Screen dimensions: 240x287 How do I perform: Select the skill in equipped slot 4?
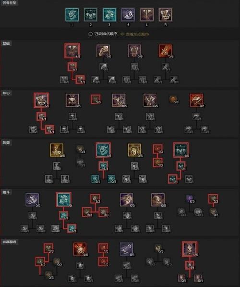(128, 15)
